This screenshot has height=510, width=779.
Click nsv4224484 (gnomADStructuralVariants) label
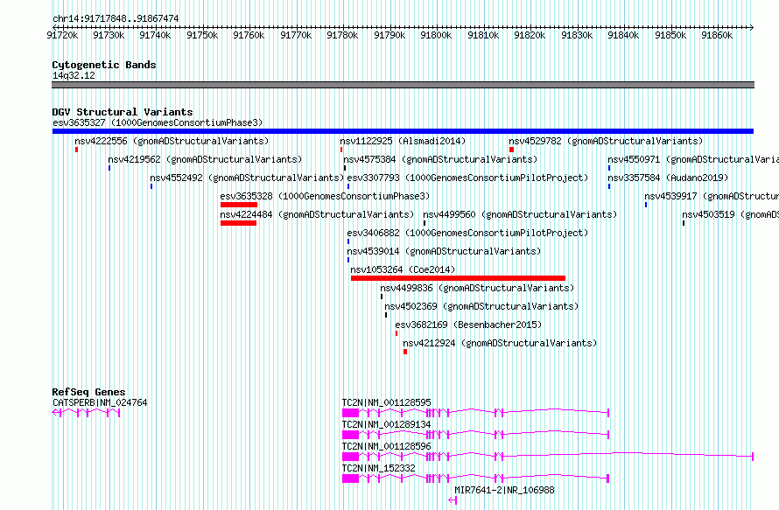coord(317,214)
